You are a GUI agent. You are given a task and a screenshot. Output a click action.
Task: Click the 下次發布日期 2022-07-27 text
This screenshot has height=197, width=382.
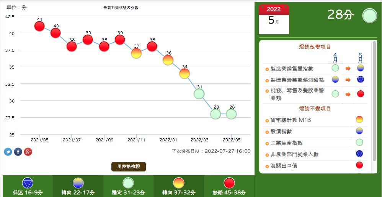(211, 151)
